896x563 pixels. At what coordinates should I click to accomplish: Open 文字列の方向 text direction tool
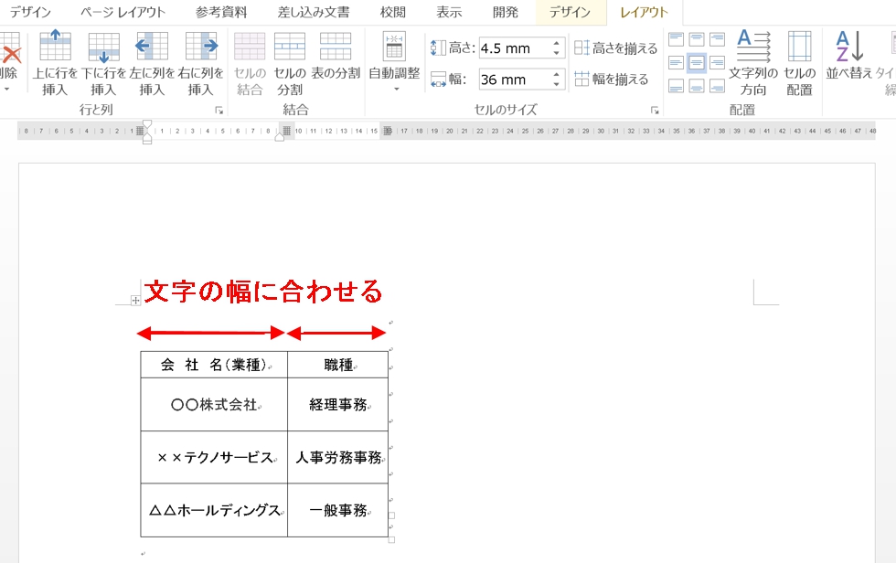[x=753, y=63]
